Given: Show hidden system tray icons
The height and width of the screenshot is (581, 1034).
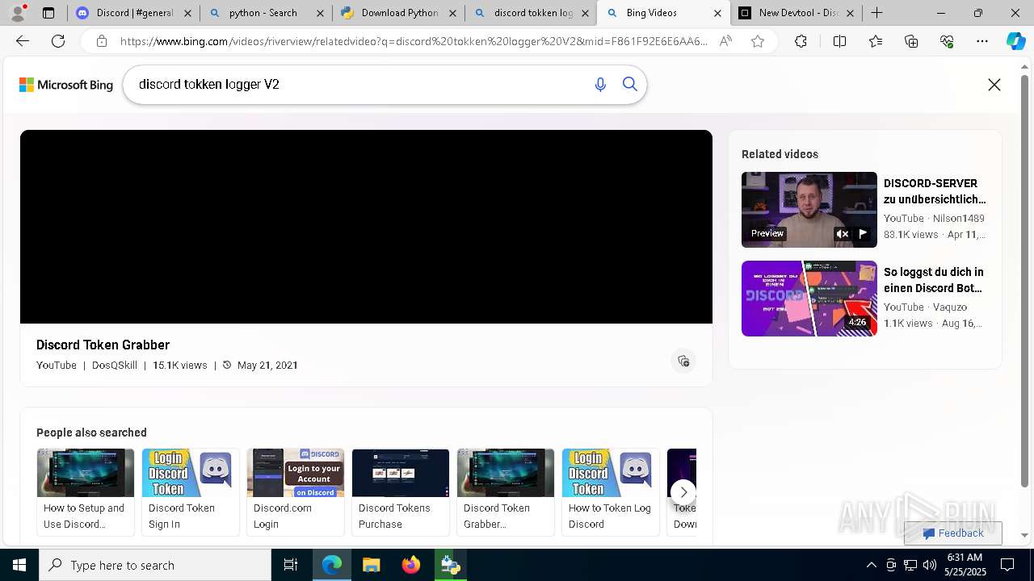Looking at the screenshot, I should [x=871, y=565].
